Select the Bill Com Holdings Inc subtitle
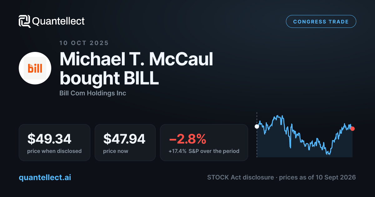The height and width of the screenshot is (197, 375). pos(93,93)
